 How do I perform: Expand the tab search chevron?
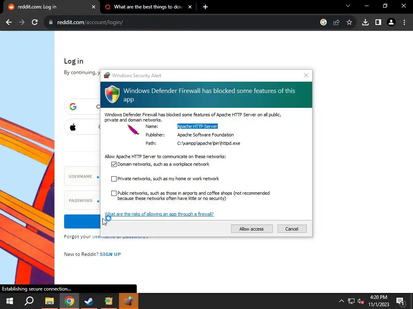click(x=348, y=6)
